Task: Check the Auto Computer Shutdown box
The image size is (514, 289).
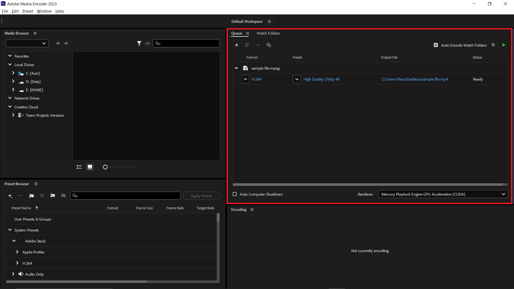Action: (x=235, y=194)
